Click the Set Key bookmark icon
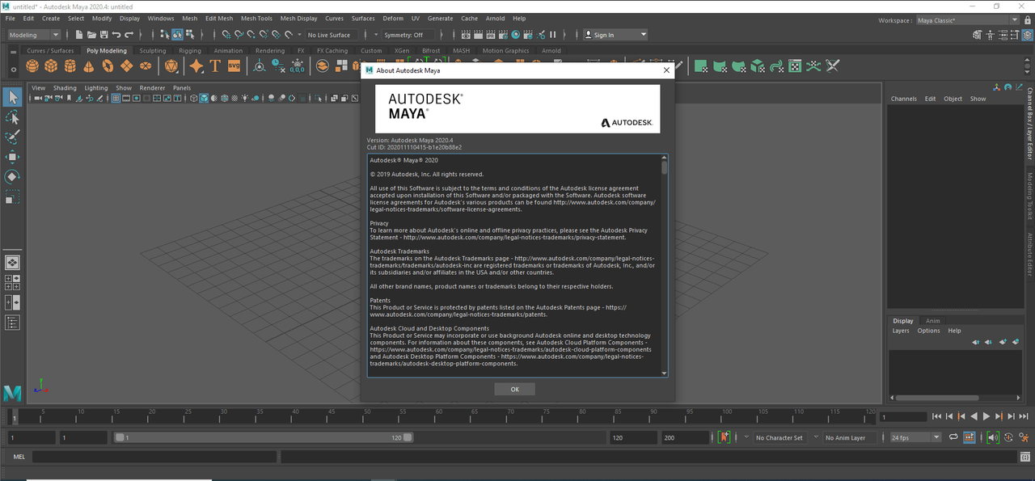 coord(724,437)
